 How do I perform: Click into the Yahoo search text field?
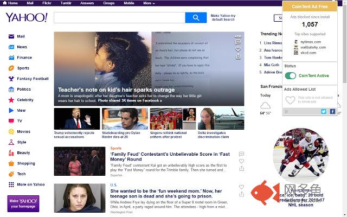(119, 18)
